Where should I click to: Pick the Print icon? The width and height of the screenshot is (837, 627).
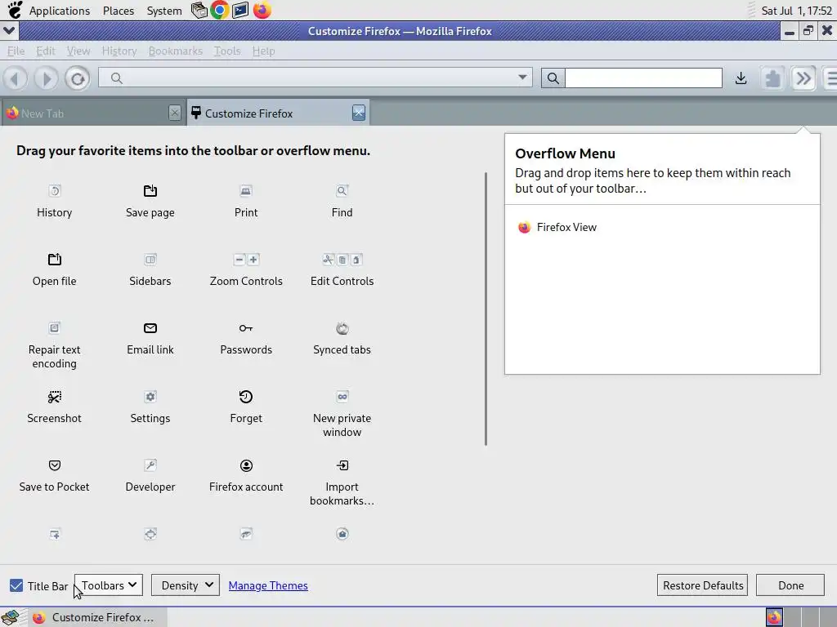click(246, 191)
